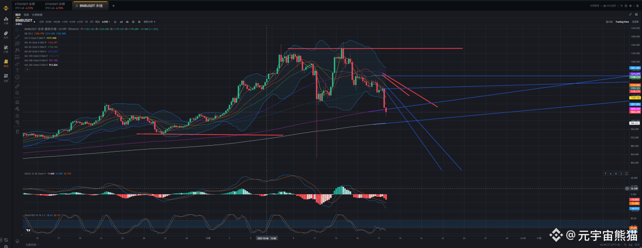Open the 交易数据 trading data sub-tab
Image resolution: width=642 pixels, height=248 pixels.
pos(37,15)
